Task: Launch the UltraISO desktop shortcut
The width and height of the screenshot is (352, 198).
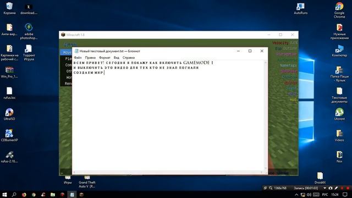Action: coord(9,114)
